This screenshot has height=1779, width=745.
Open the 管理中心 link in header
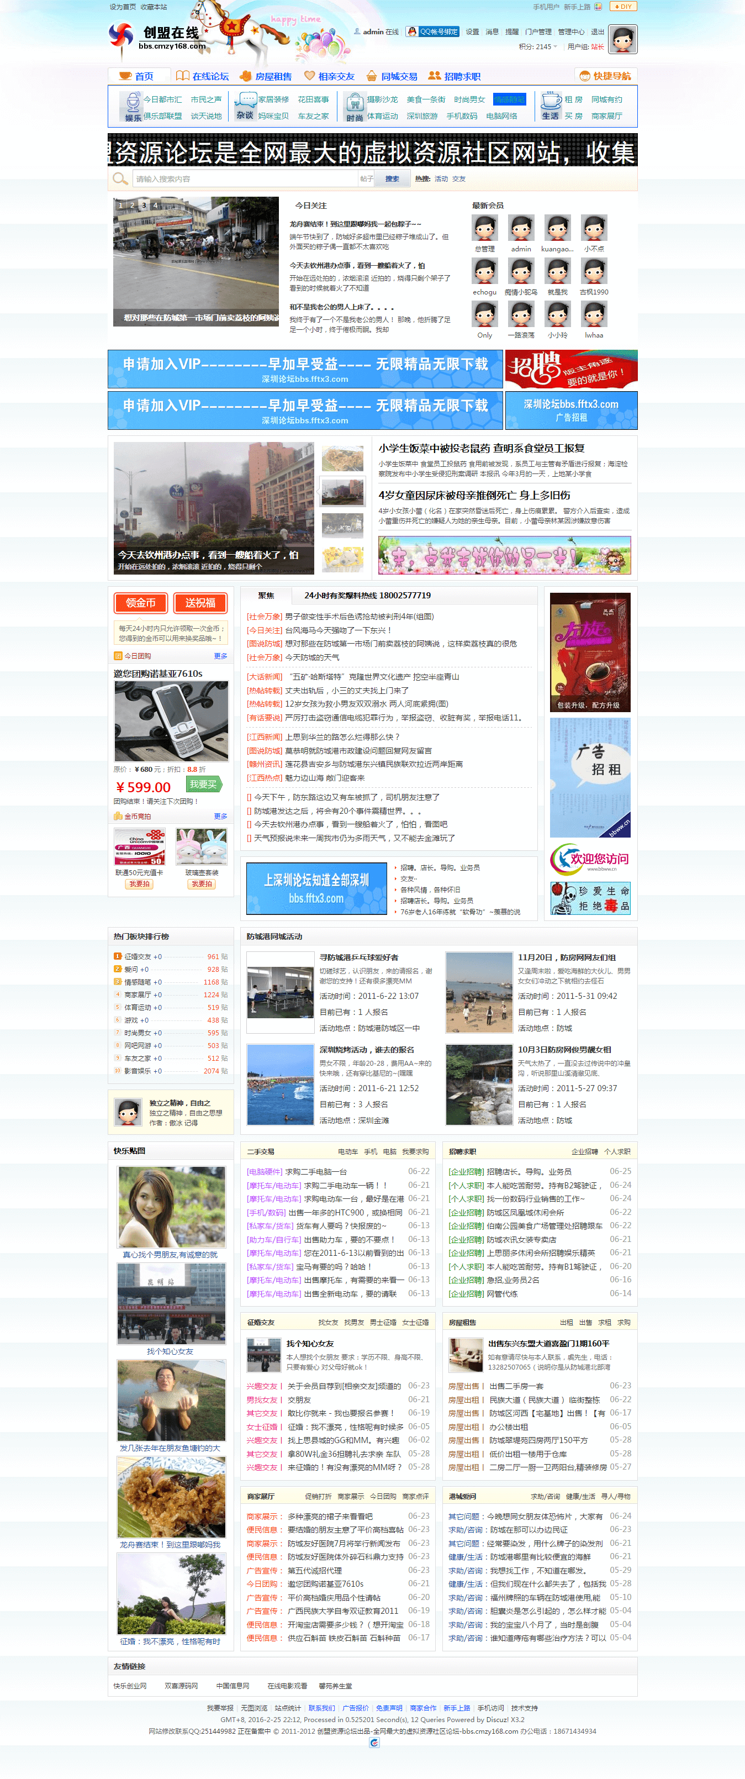[x=571, y=32]
